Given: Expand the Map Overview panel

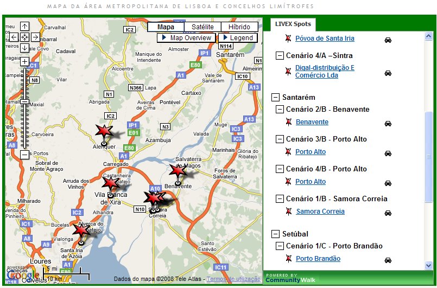Looking at the screenshot, I should 186,38.
